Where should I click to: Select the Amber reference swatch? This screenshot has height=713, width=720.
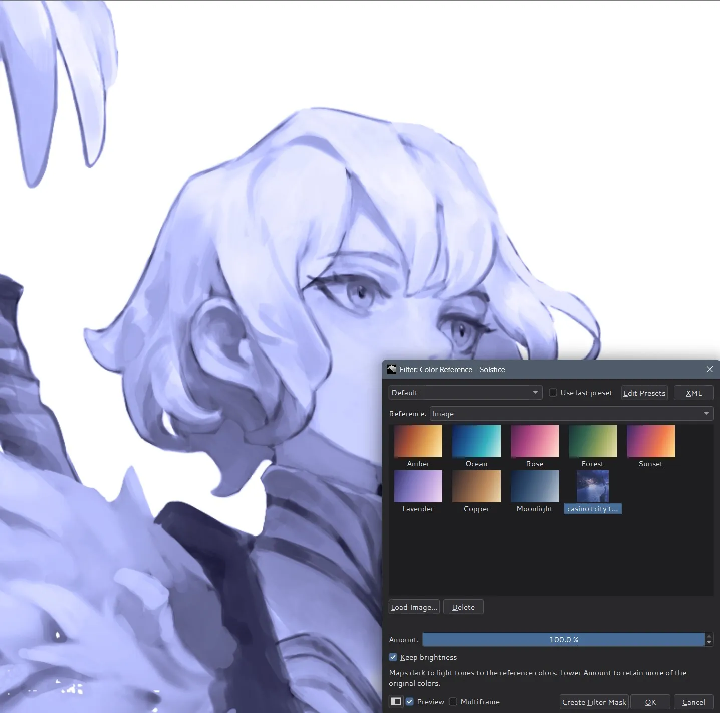pyautogui.click(x=418, y=442)
